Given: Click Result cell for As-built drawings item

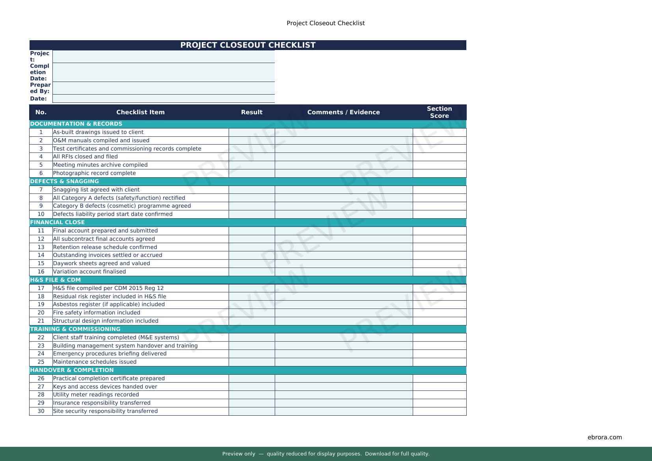Looking at the screenshot, I should point(251,132).
